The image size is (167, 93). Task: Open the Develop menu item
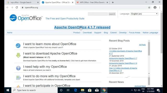click(x=123, y=33)
